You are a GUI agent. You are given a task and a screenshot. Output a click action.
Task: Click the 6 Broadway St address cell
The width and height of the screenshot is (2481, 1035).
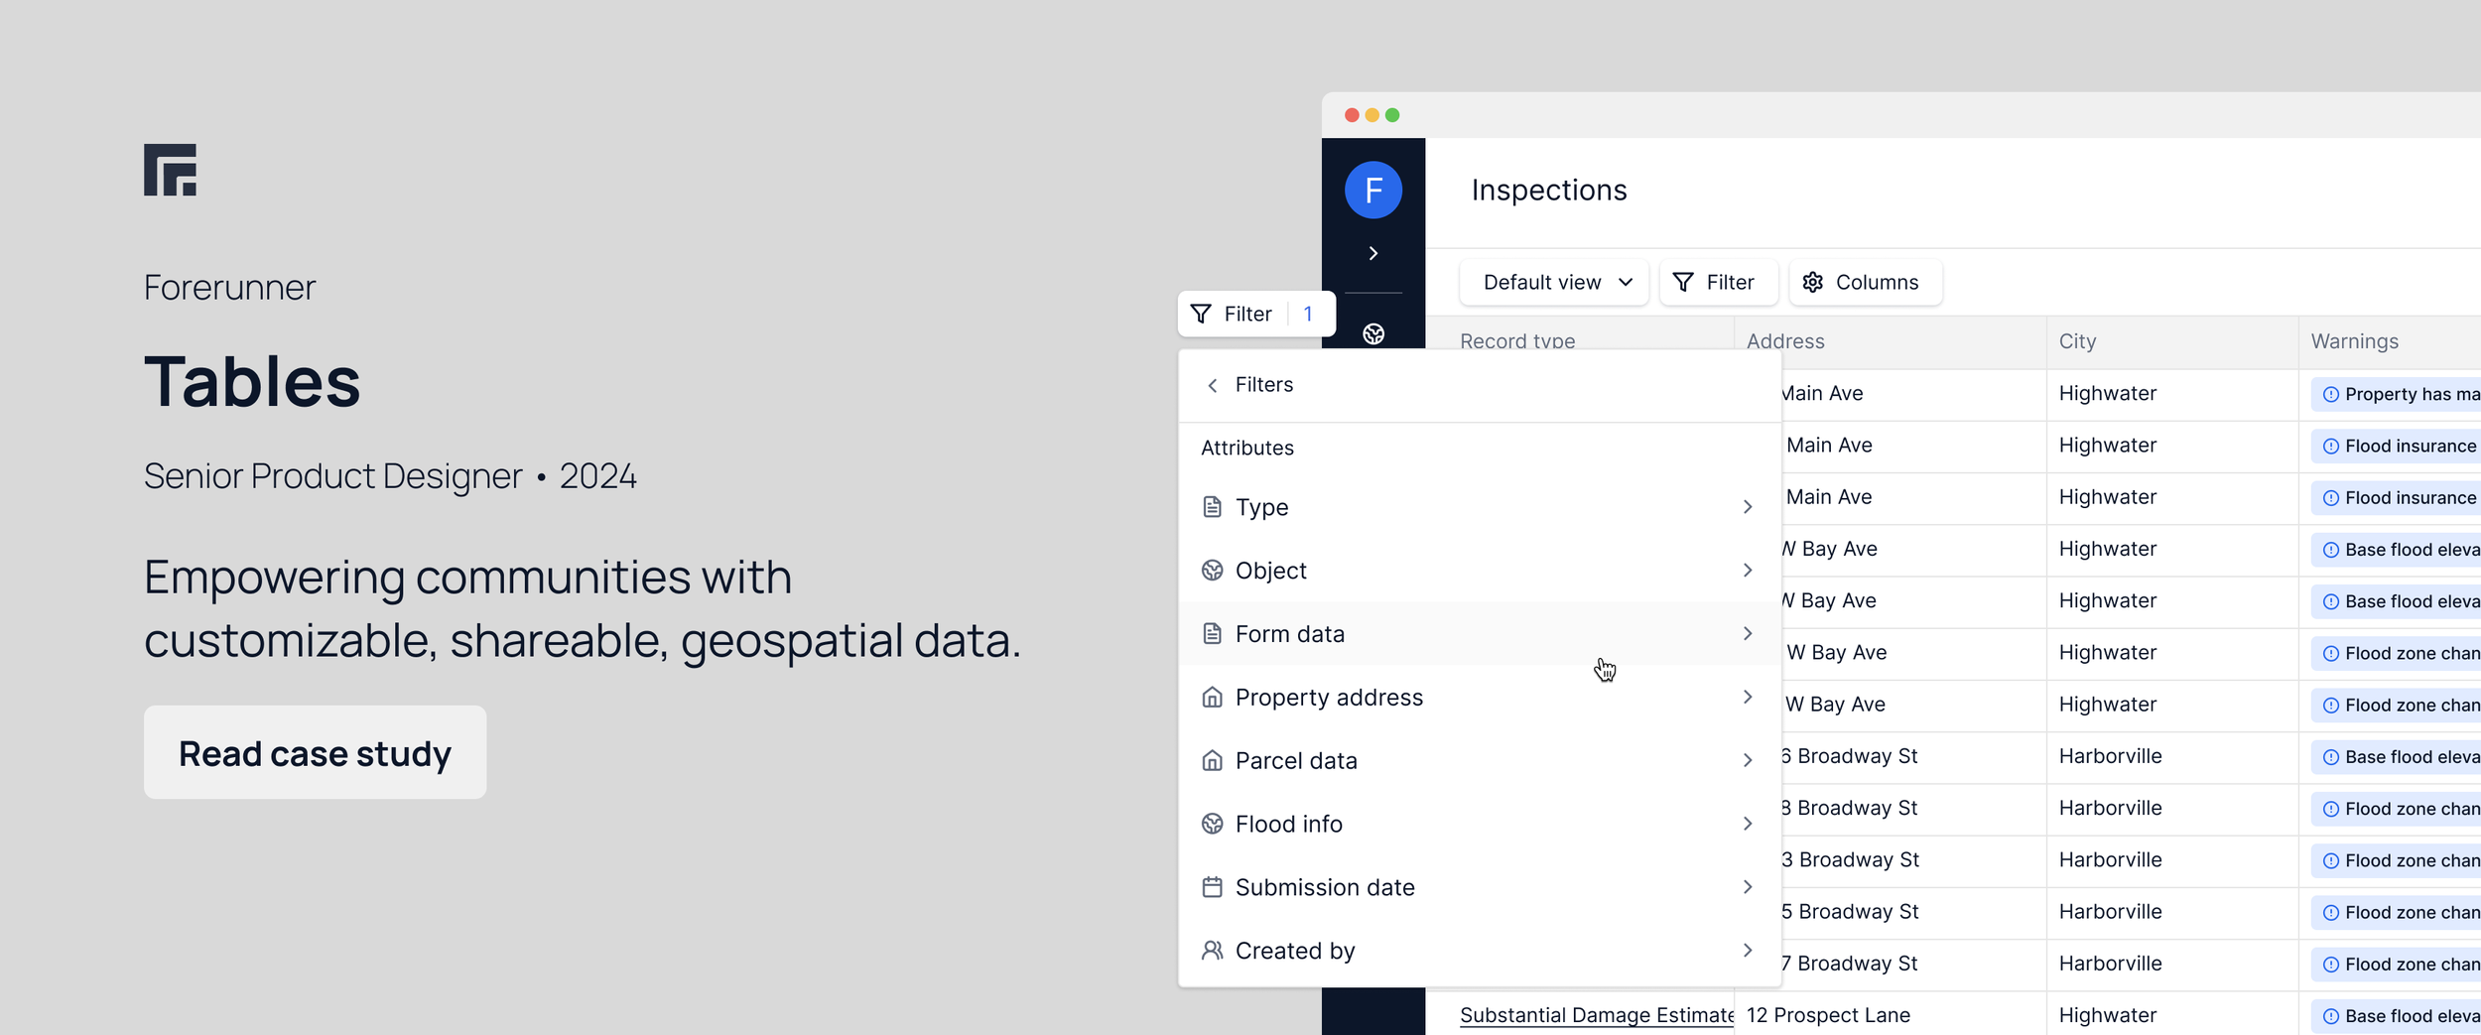[1849, 756]
